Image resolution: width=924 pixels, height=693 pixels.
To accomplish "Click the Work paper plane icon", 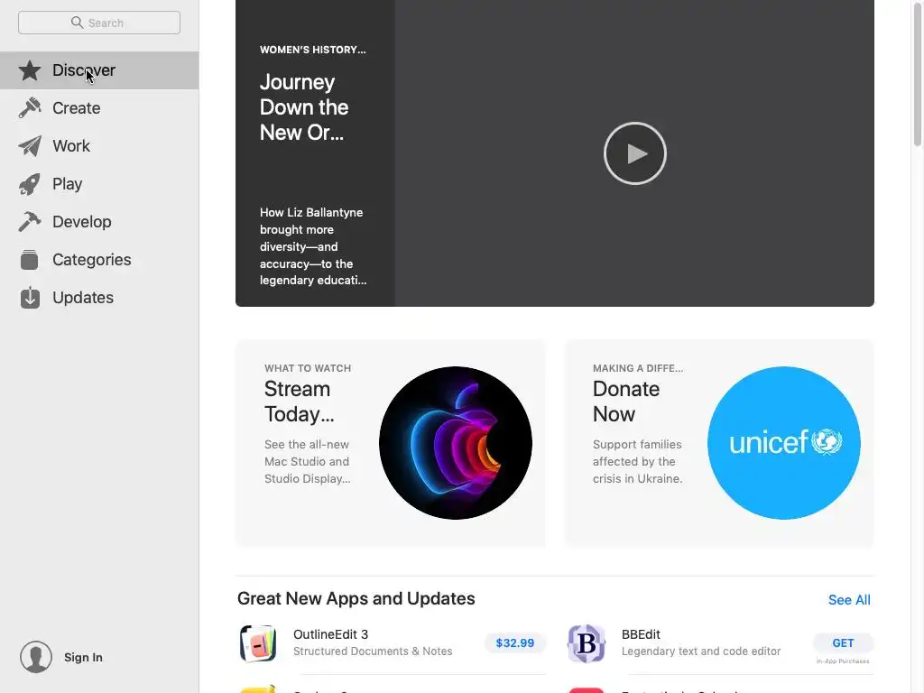I will pyautogui.click(x=30, y=146).
